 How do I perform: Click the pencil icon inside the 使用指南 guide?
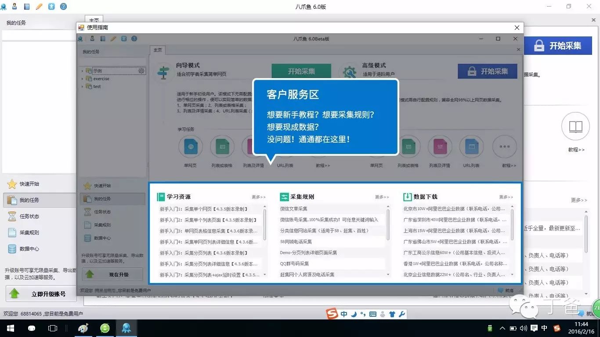[x=113, y=39]
